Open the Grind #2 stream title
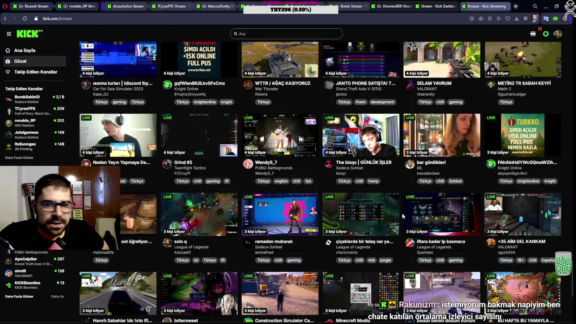This screenshot has height=324, width=576. [x=183, y=162]
